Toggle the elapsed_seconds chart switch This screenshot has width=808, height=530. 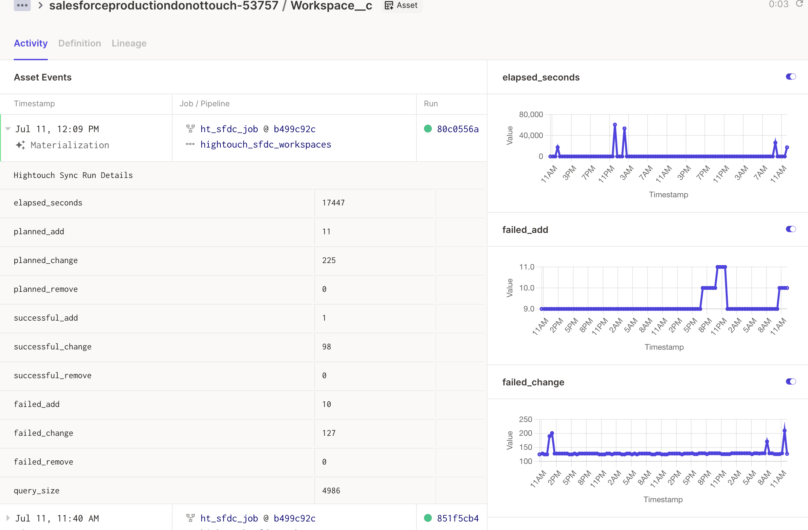pyautogui.click(x=791, y=77)
